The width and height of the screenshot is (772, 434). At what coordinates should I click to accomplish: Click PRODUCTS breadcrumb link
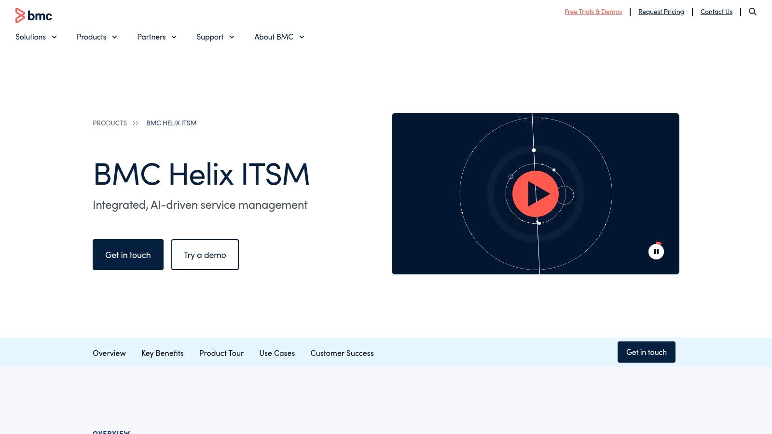pyautogui.click(x=110, y=123)
